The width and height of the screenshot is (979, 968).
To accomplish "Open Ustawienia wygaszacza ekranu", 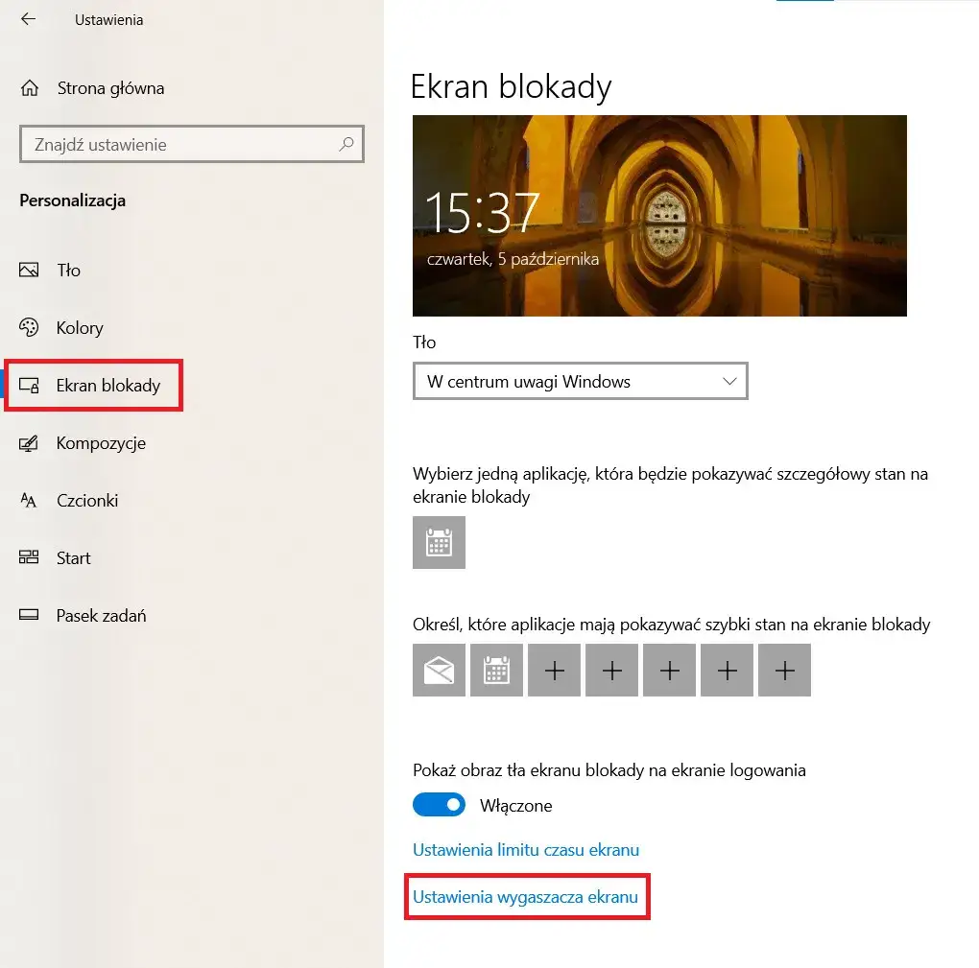I will pos(526,896).
